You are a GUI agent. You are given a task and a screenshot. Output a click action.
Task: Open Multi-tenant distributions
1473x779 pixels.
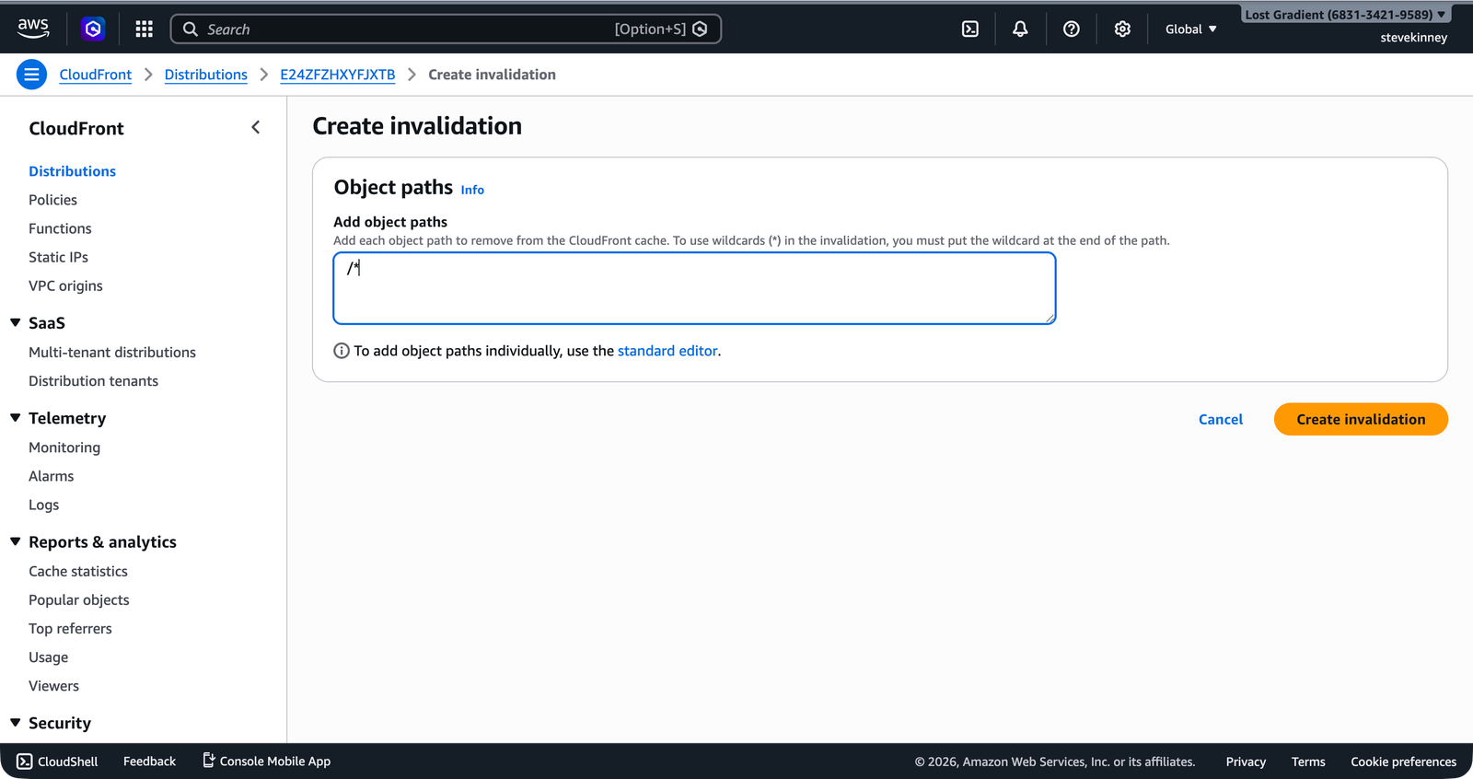[x=112, y=352]
